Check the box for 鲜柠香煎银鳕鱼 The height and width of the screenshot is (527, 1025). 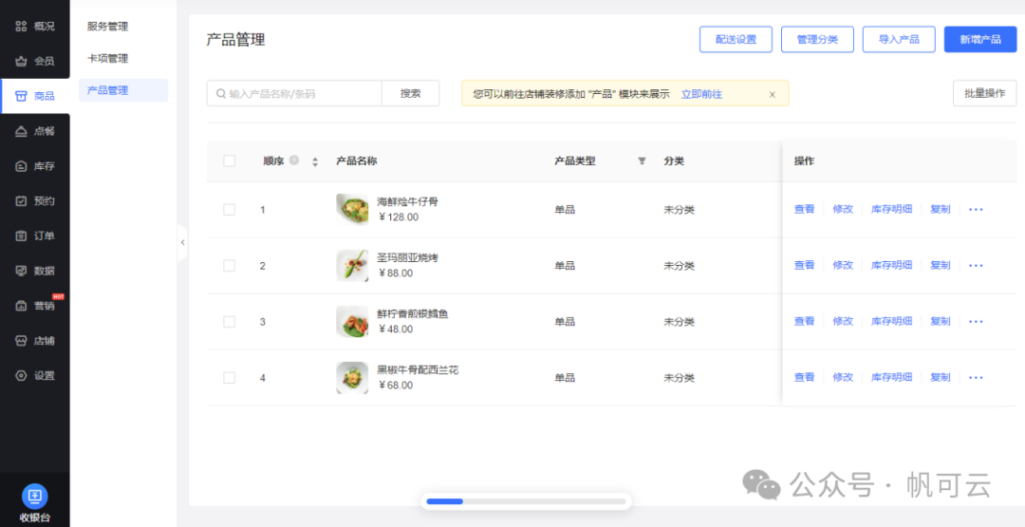(x=230, y=322)
